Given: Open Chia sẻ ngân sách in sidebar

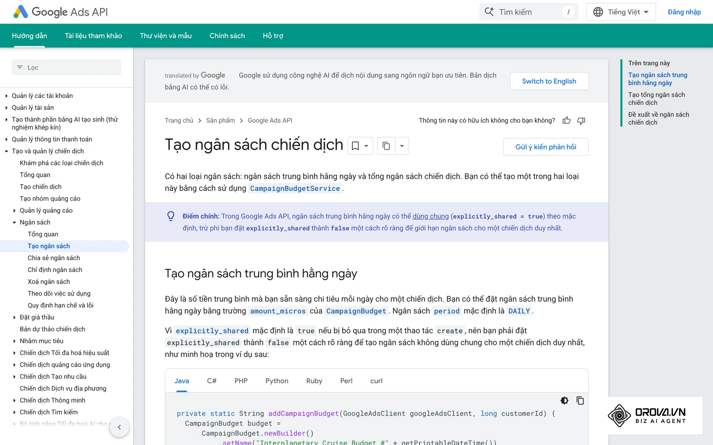Looking at the screenshot, I should pyautogui.click(x=54, y=258).
